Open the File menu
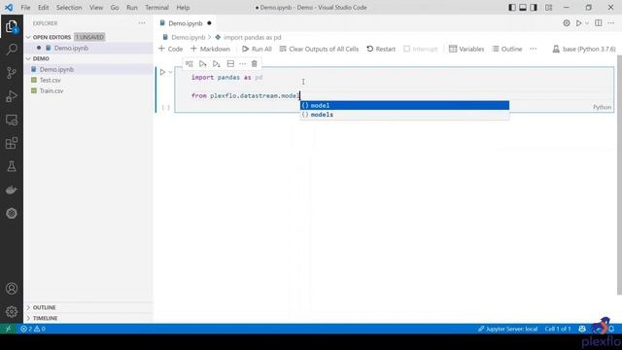Screen dimensions: 622x350 pos(25,8)
